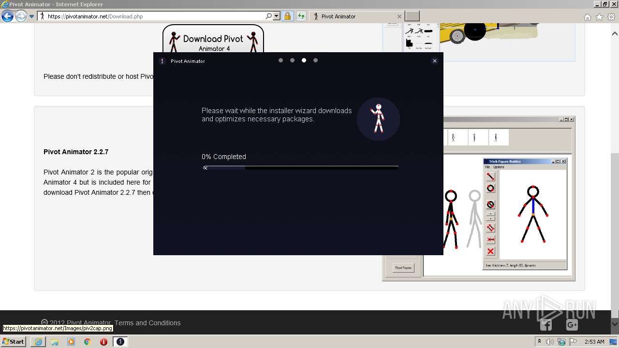
Task: Click the Download Pivot Animator 4 button
Action: pyautogui.click(x=213, y=40)
